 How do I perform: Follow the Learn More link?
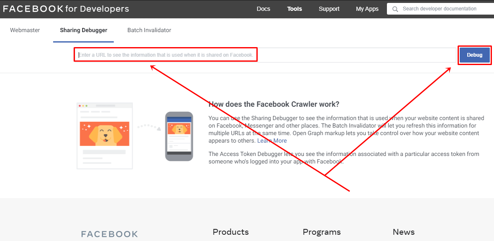272,141
